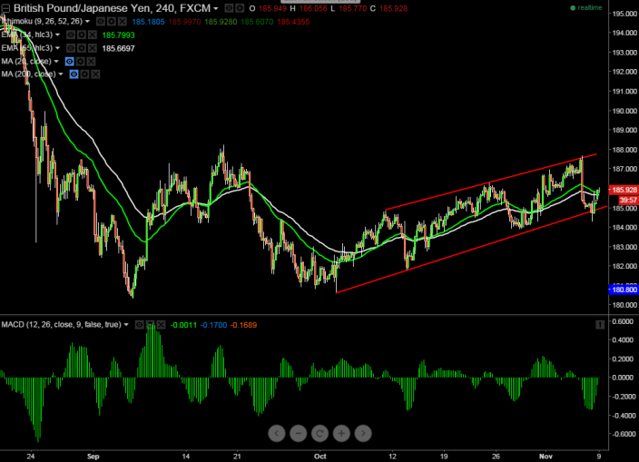
Task: Zoom out the chart with the minus button
Action: point(299,434)
